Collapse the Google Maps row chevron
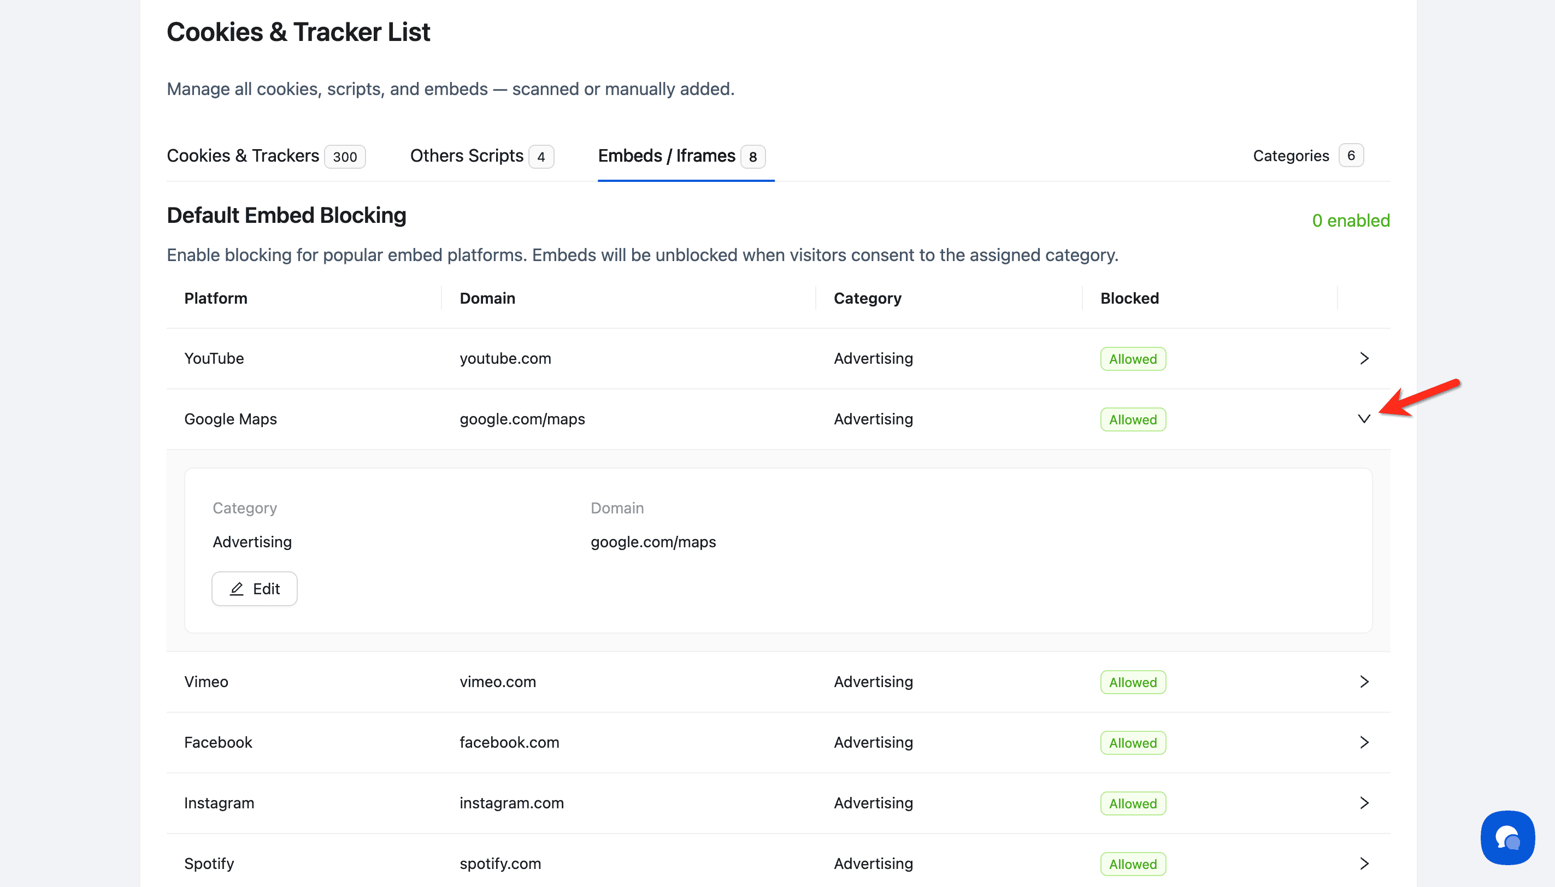The height and width of the screenshot is (887, 1555). [x=1364, y=419]
